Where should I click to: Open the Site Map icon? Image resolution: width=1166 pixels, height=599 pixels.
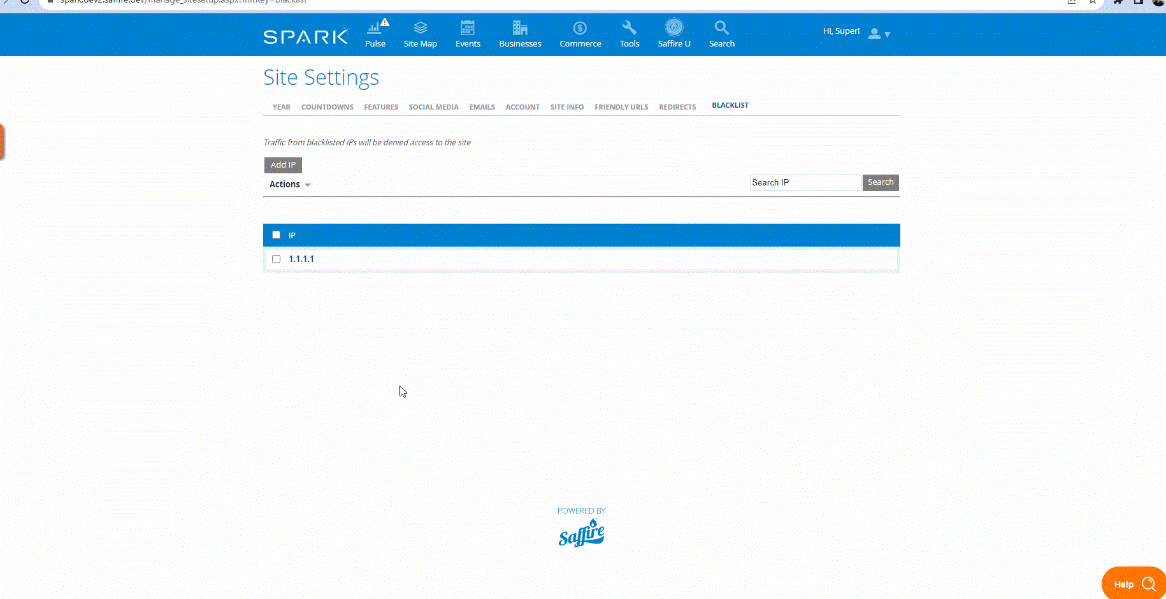coord(420,29)
